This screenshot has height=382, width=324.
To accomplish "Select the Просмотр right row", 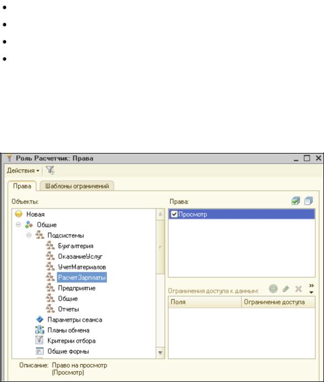I will point(241,215).
